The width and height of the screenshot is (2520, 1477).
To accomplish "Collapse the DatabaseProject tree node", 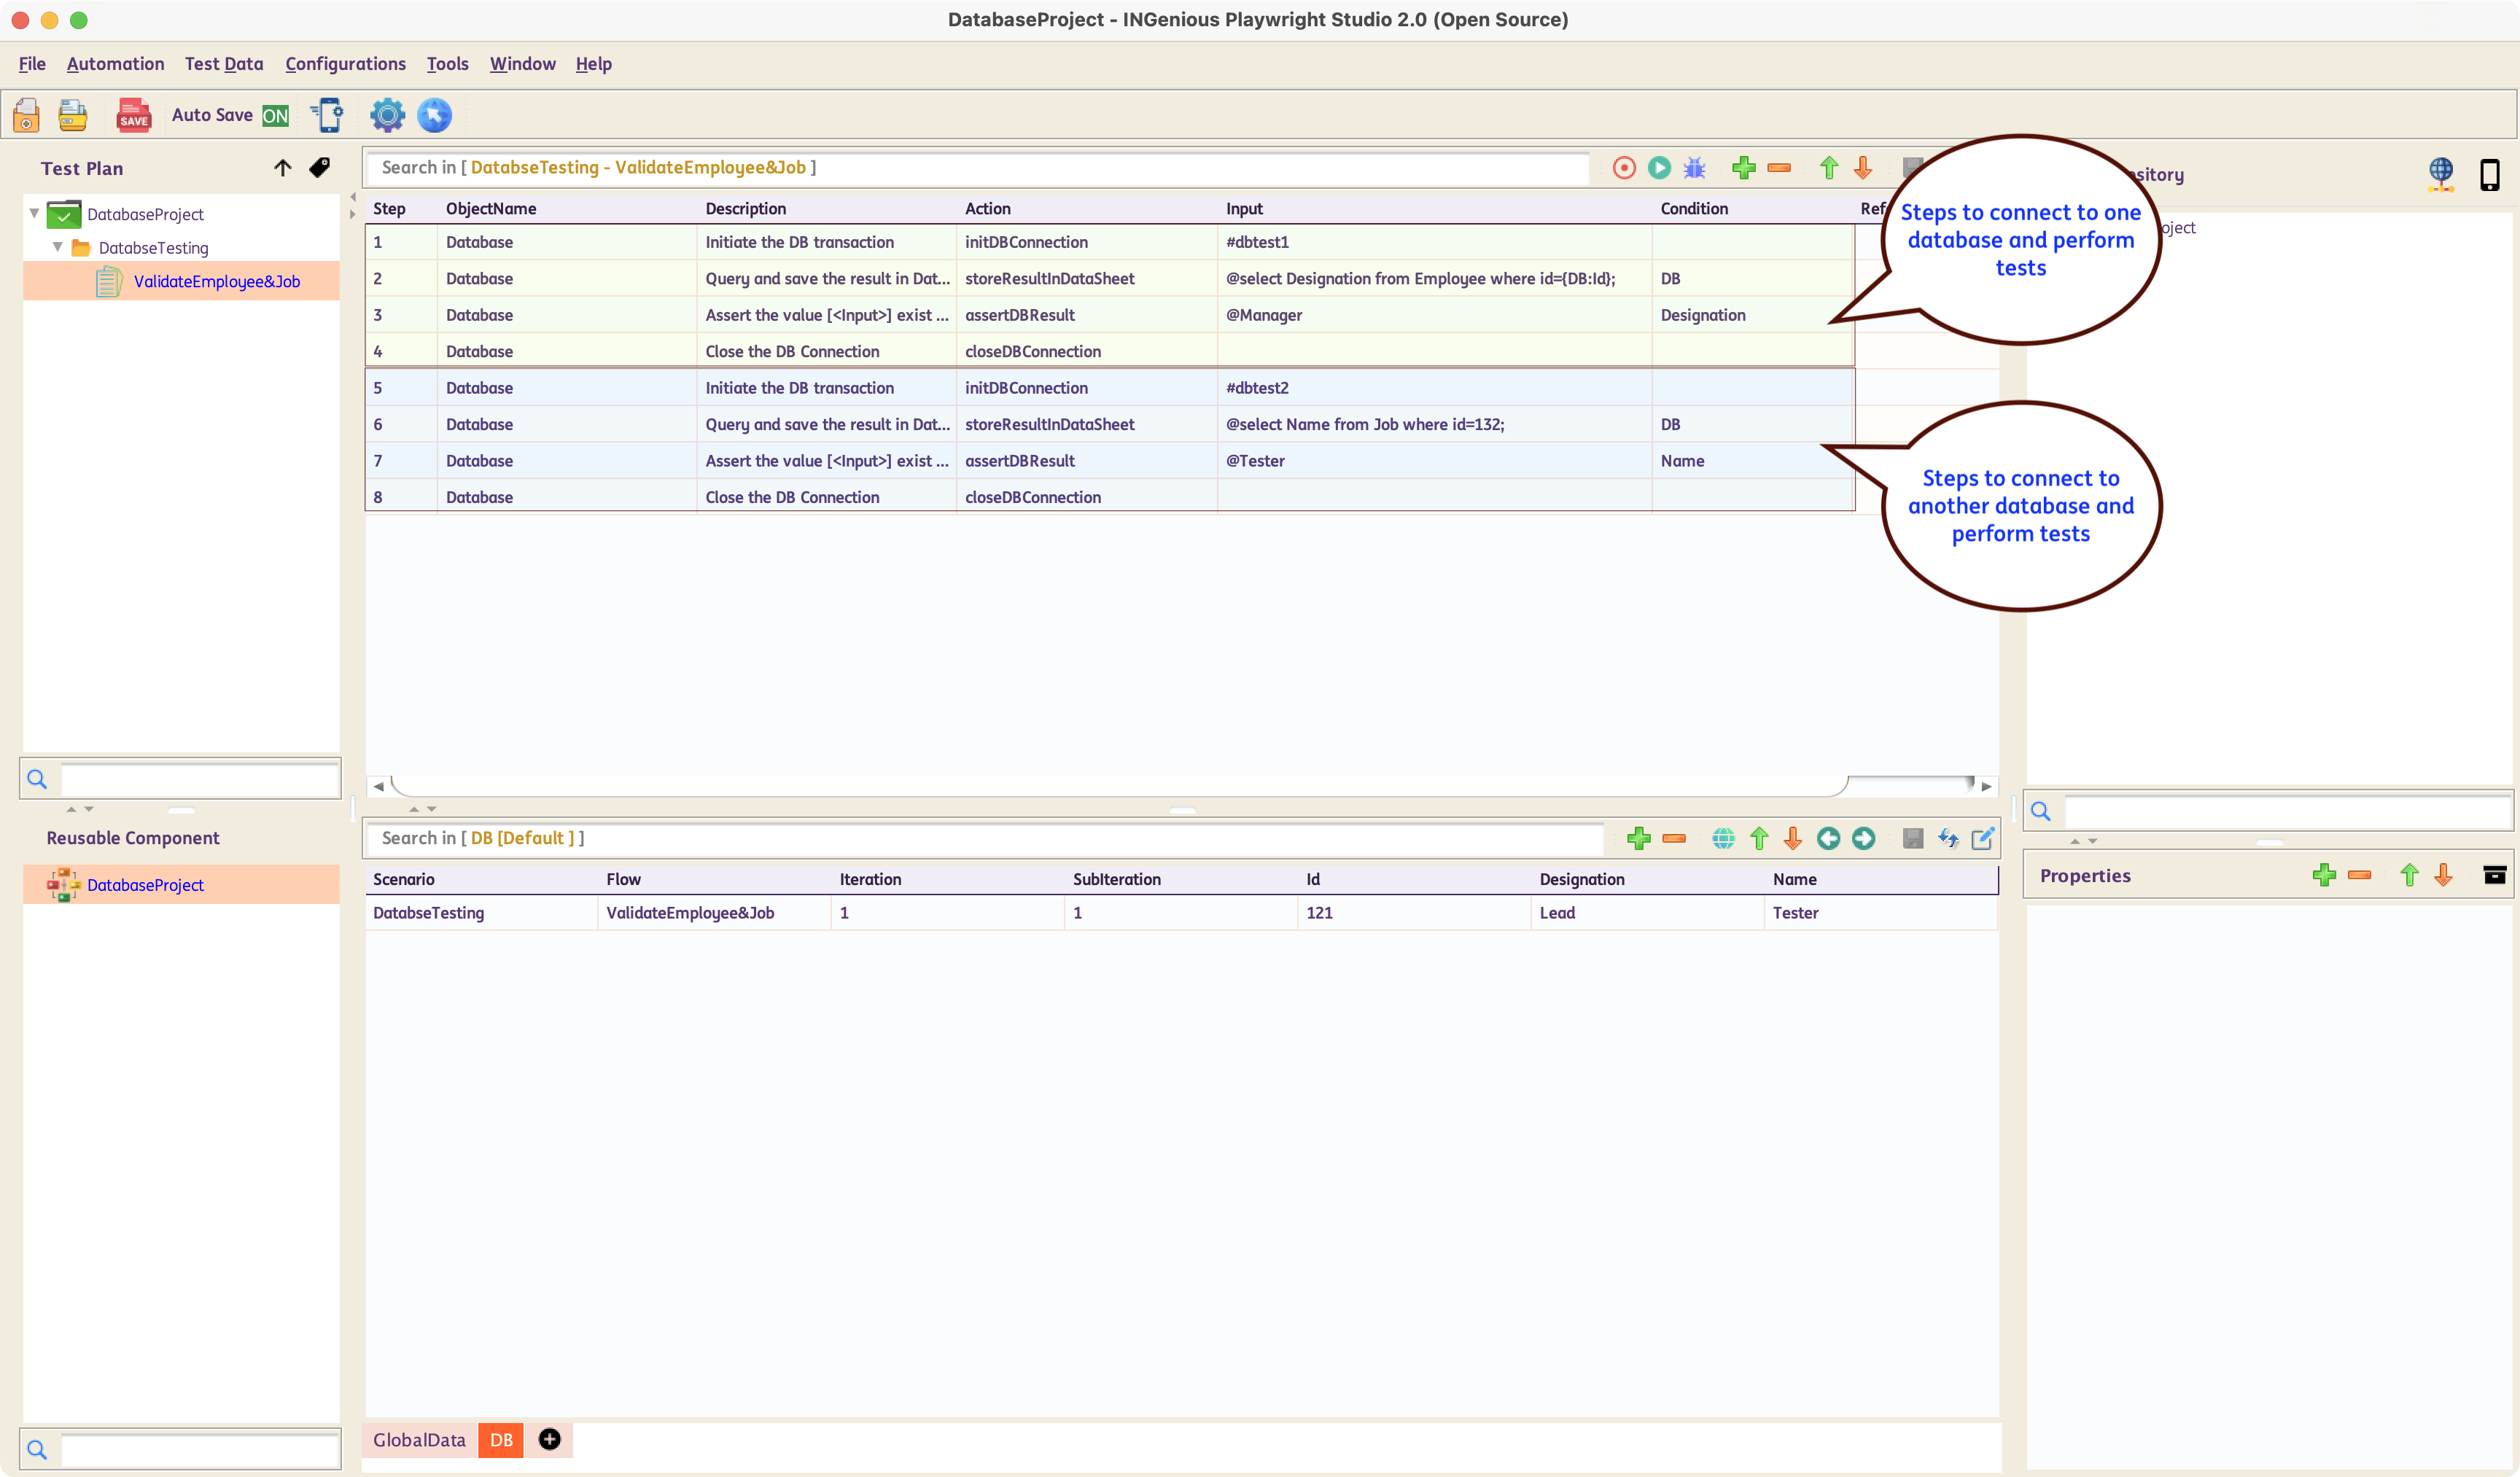I will click(35, 213).
